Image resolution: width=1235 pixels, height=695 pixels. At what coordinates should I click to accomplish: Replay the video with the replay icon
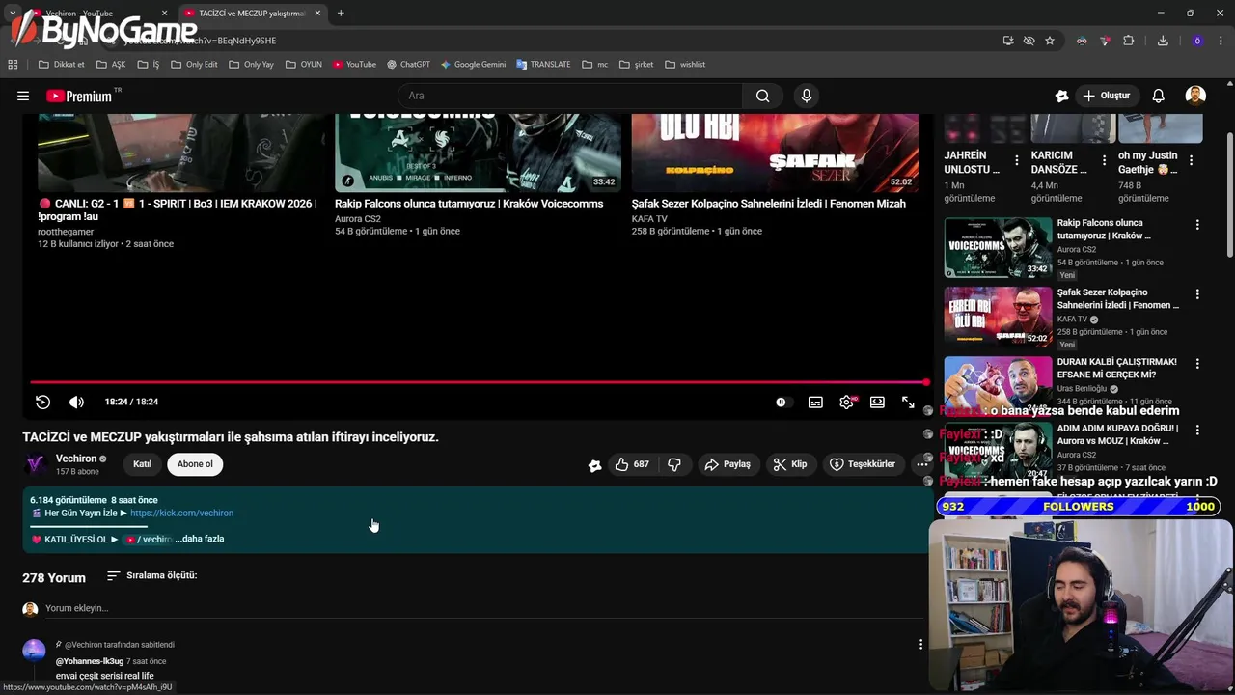point(42,402)
